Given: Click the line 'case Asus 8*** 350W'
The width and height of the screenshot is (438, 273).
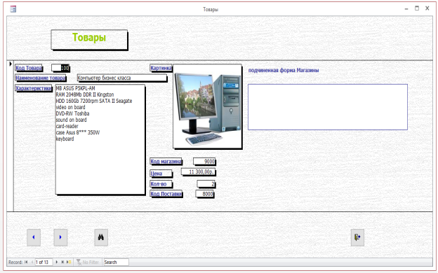Looking at the screenshot, I should [x=78, y=132].
